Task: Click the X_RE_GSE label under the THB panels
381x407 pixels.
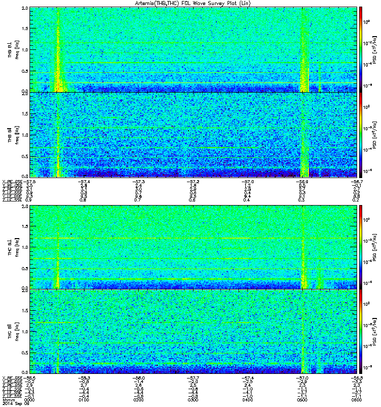Action: tap(12, 182)
